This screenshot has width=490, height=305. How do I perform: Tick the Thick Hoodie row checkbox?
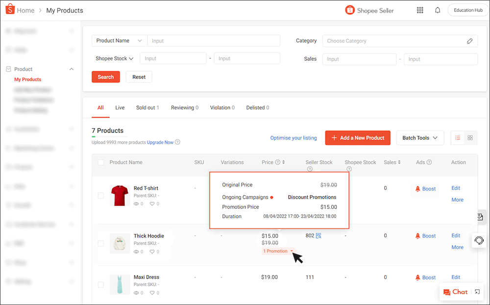[100, 243]
